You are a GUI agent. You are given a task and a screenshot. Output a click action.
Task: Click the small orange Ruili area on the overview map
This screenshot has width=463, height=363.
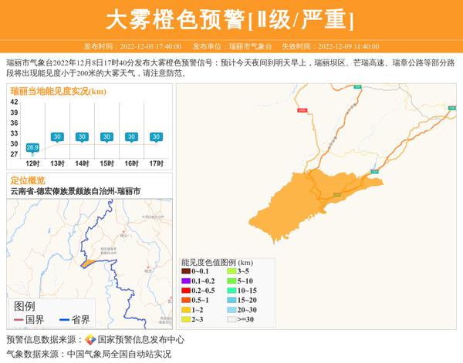87,264
